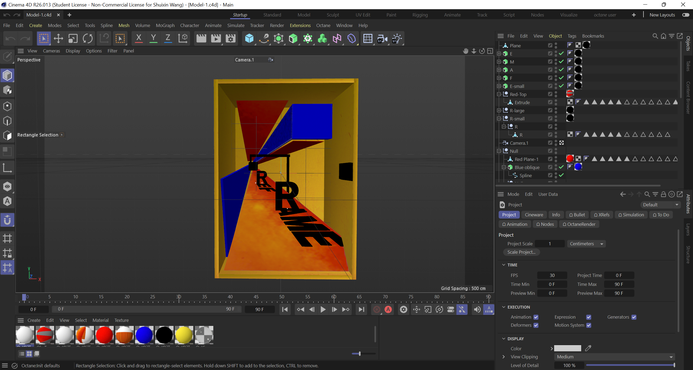This screenshot has height=370, width=693.
Task: Click Render View clapperboard icon
Action: pyautogui.click(x=201, y=38)
